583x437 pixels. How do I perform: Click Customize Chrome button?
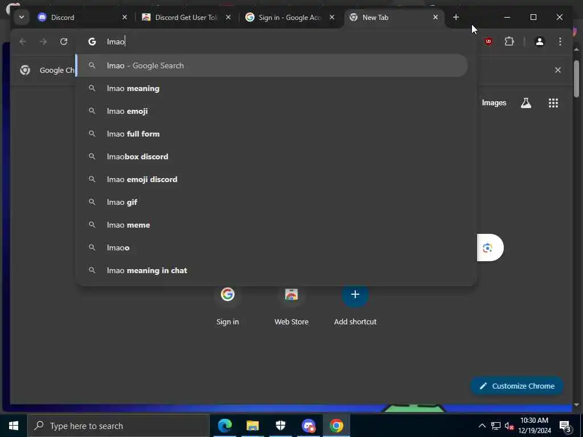point(517,386)
